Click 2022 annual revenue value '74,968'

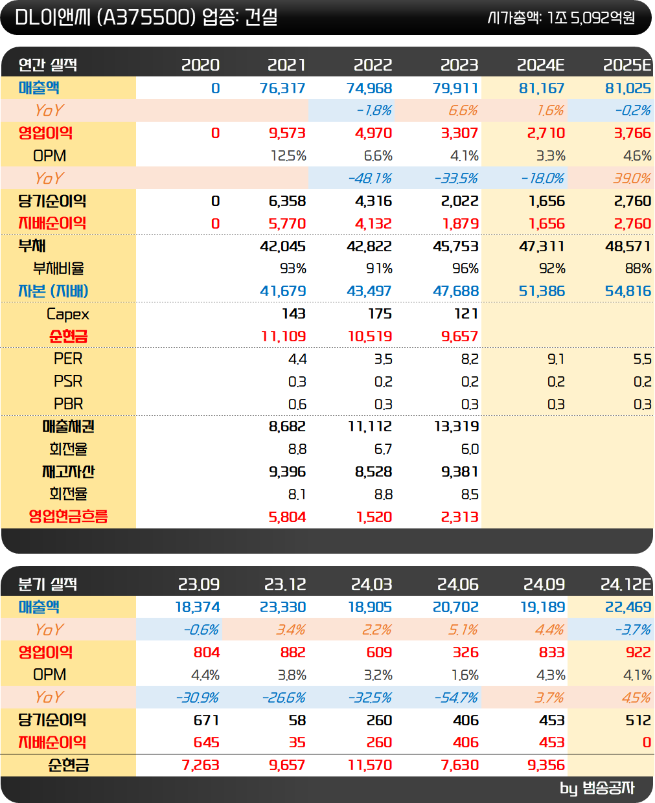coord(369,88)
